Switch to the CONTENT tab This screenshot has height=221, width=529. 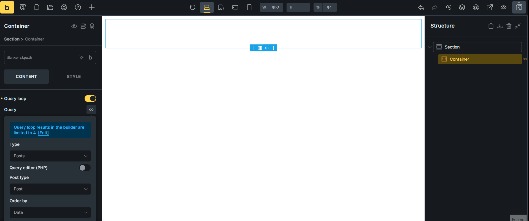[x=26, y=77]
